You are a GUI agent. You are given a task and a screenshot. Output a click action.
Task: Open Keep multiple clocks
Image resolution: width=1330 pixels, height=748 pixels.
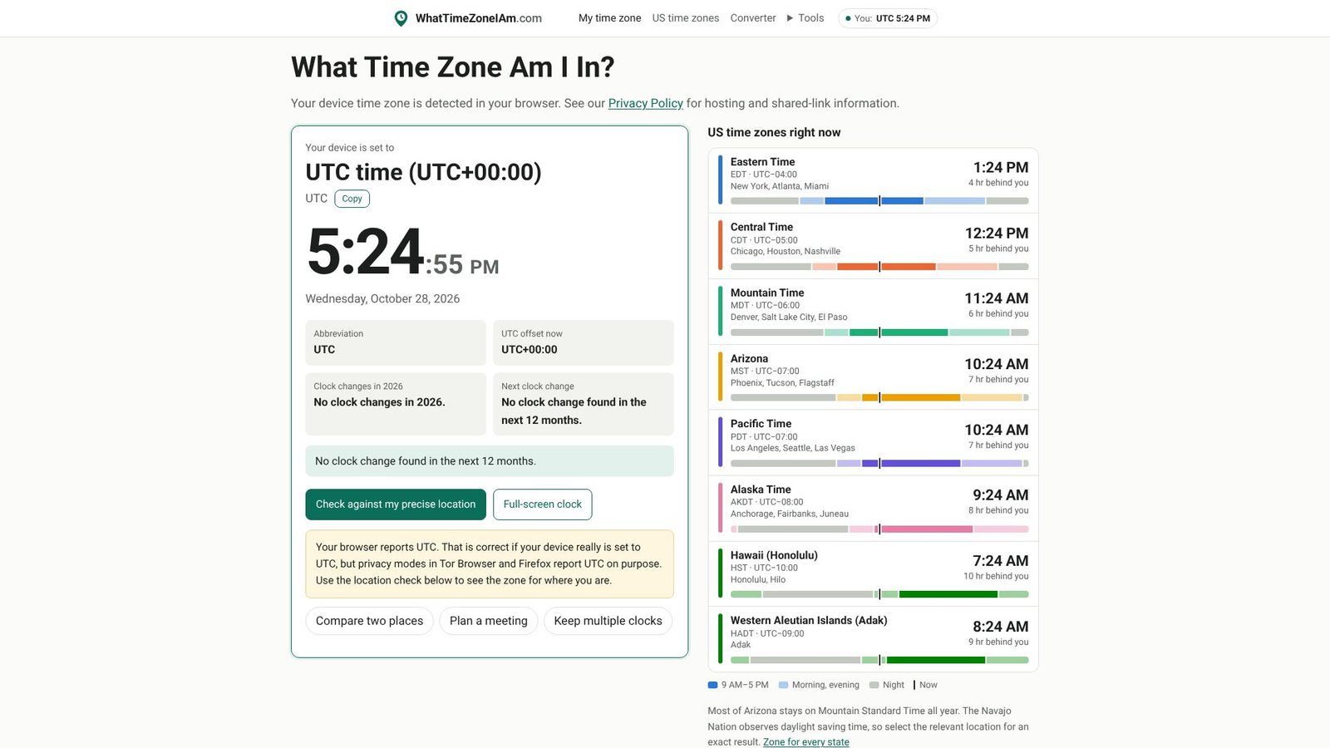(x=608, y=621)
